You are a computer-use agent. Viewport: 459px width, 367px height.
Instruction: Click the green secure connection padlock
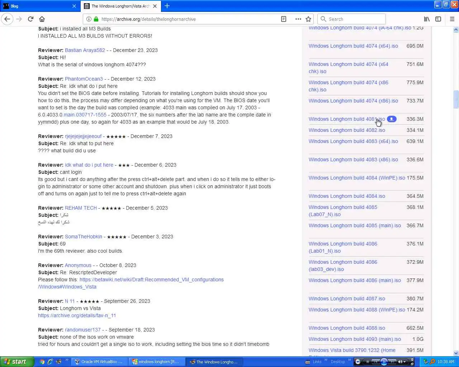point(96,19)
